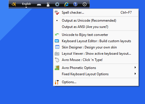Click the hammer and screwdriver Options icon
The image size is (145, 104).
(x=57, y=82)
